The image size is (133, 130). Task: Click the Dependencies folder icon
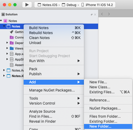click(12, 43)
